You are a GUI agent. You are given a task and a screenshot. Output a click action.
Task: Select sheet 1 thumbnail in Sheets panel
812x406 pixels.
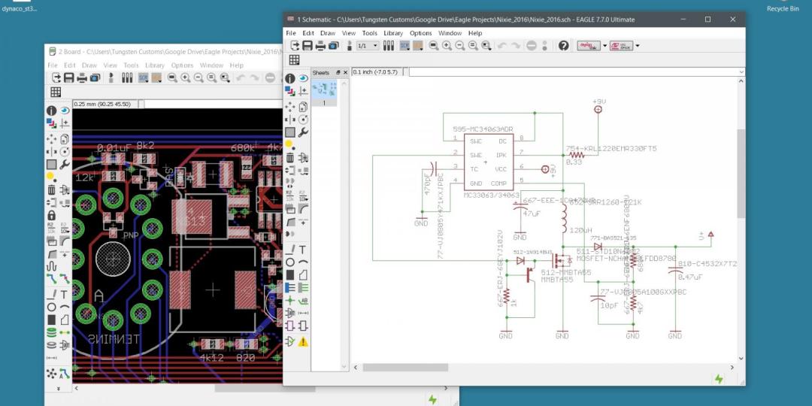[324, 92]
